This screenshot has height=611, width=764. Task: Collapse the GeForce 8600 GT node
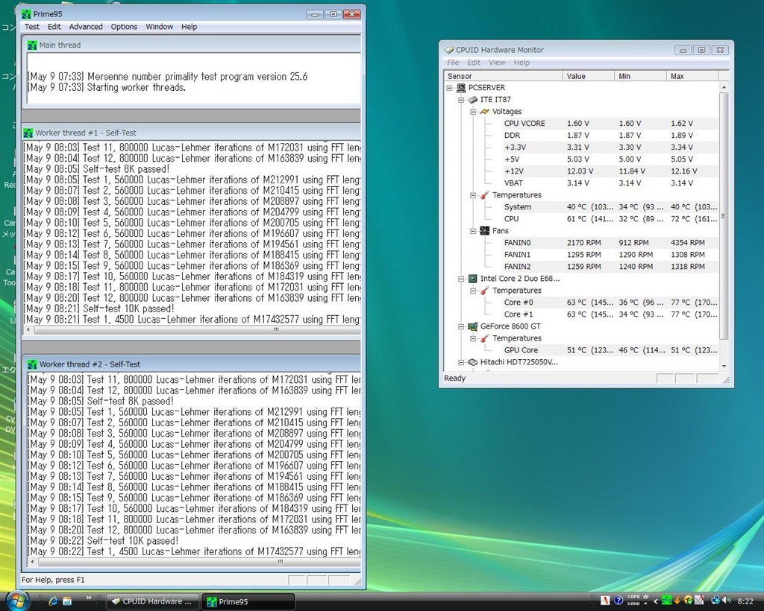461,326
